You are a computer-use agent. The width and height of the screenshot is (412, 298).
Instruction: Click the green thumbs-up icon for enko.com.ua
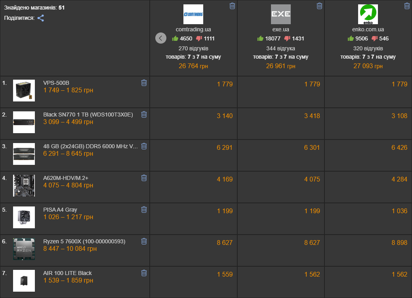pos(351,38)
